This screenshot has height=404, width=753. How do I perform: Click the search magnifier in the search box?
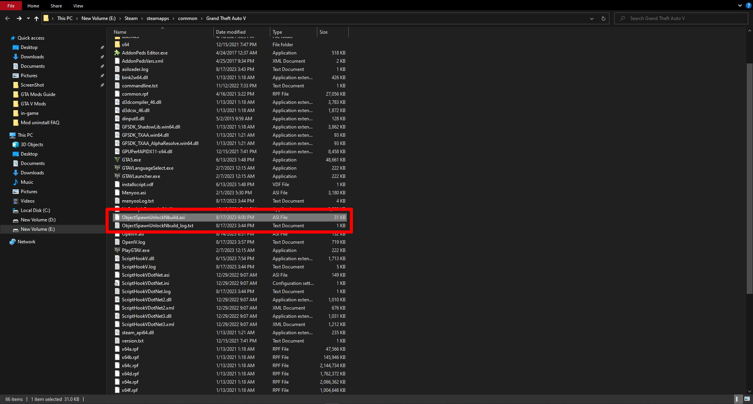tap(623, 18)
